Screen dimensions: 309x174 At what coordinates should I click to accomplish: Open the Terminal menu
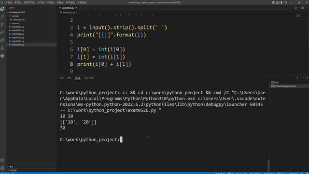click(x=70, y=2)
